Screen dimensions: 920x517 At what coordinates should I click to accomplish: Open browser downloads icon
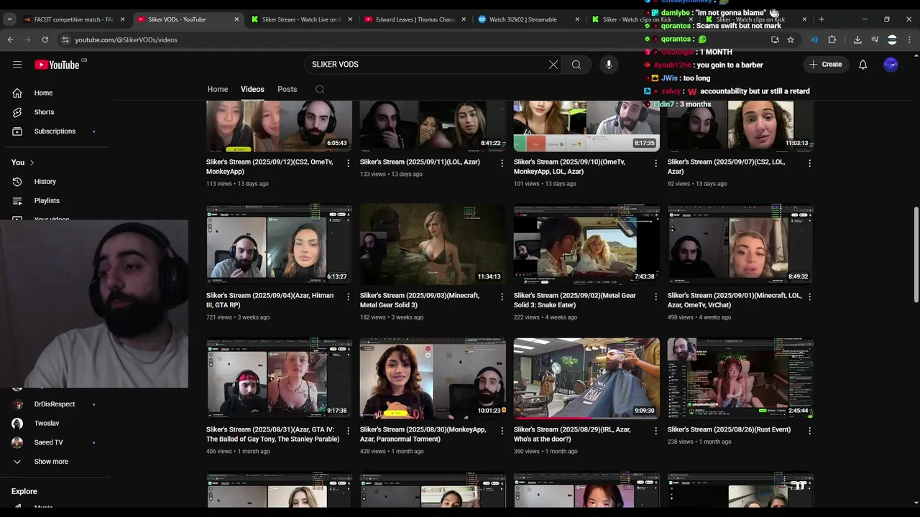(857, 39)
